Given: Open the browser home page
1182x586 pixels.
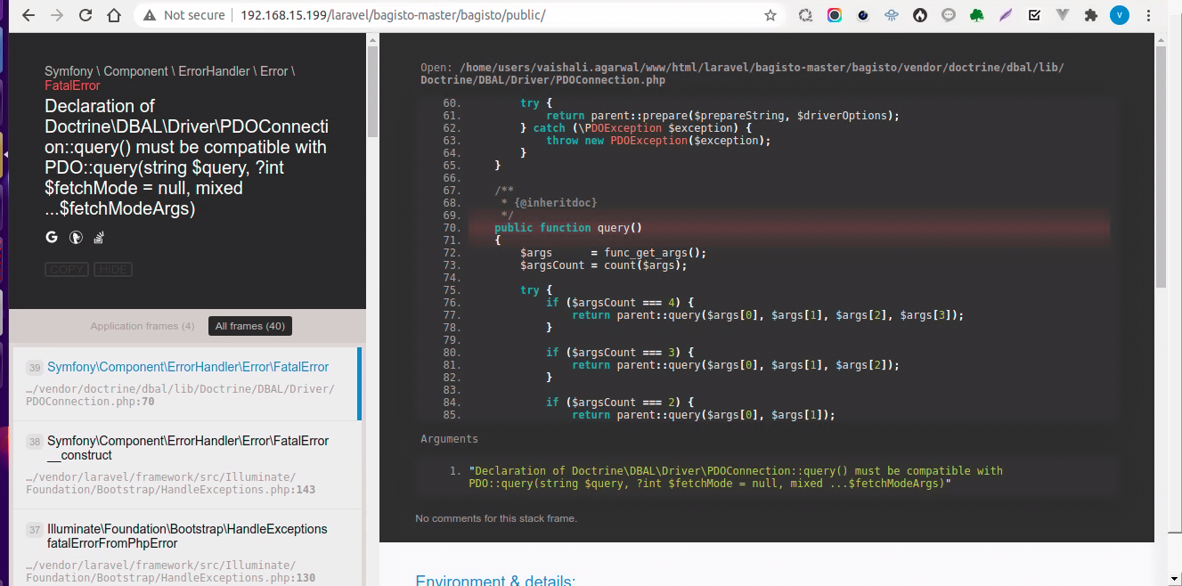Looking at the screenshot, I should tap(114, 15).
